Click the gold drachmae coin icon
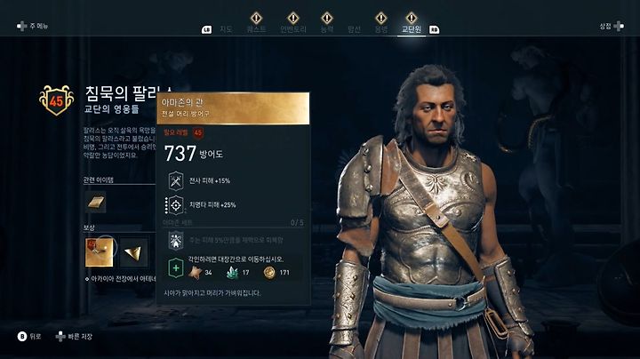Screen dimensions: 640x359 pos(269,272)
